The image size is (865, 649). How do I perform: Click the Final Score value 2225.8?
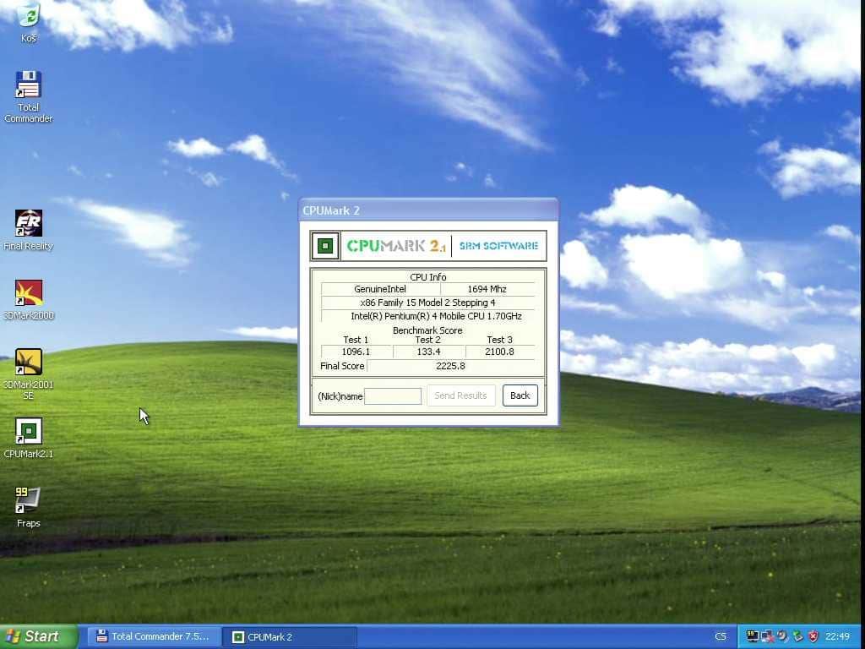tap(450, 366)
